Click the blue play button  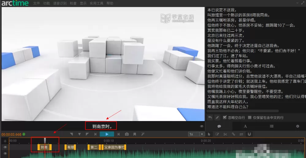coord(107,134)
